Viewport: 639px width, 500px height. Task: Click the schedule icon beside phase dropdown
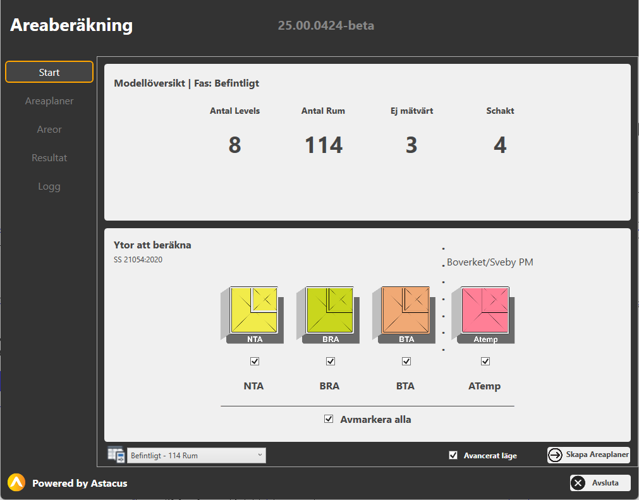[116, 454]
